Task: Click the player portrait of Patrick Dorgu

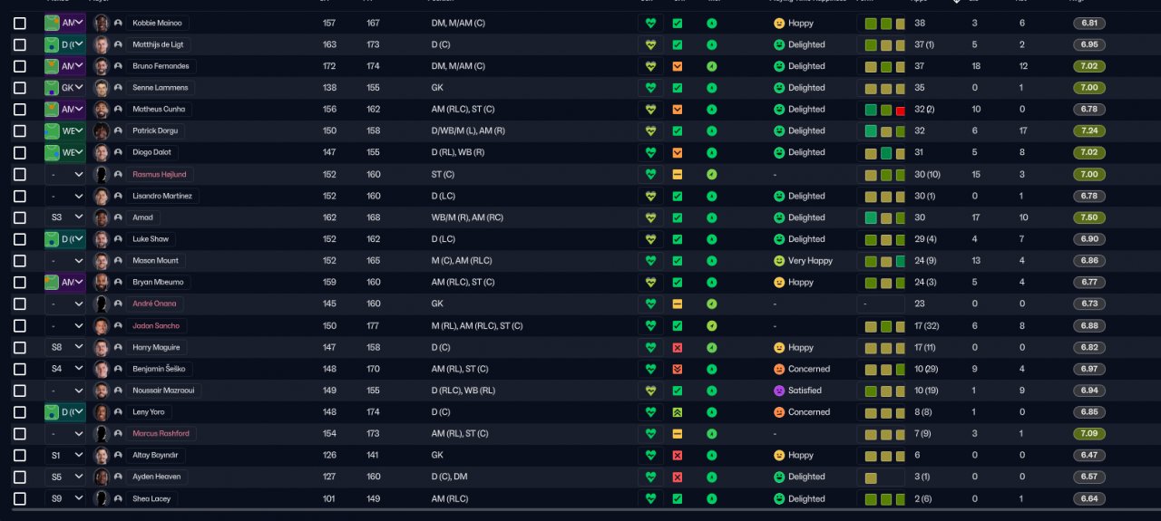Action: tap(102, 130)
